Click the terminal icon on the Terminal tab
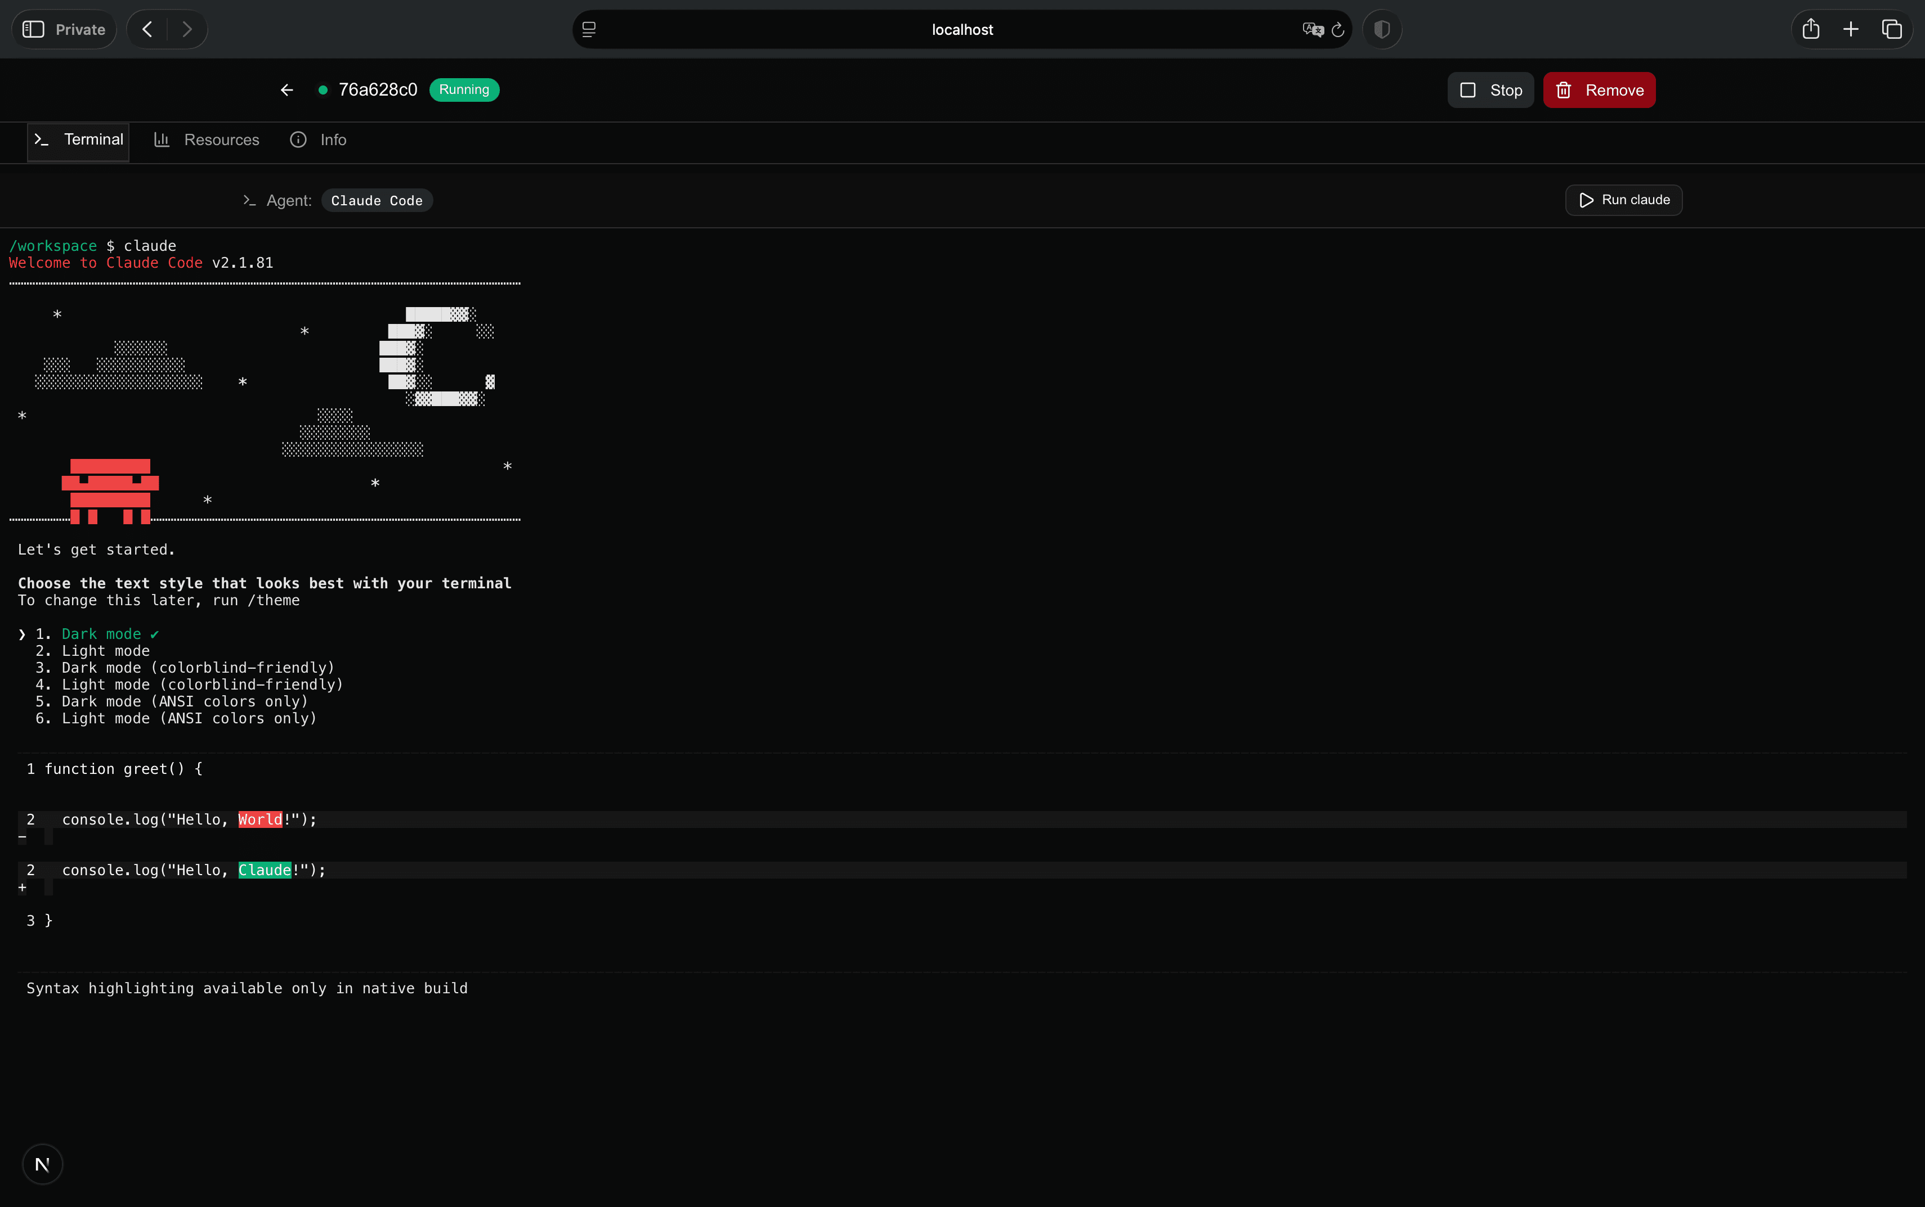The height and width of the screenshot is (1207, 1925). 42,139
